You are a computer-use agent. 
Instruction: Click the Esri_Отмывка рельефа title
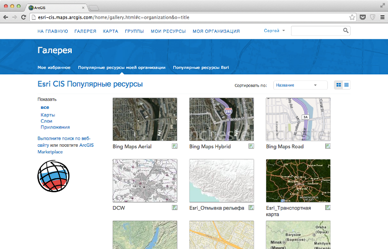click(217, 208)
